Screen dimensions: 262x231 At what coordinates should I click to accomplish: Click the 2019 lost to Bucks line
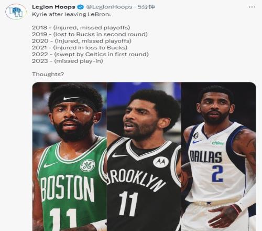coord(90,34)
